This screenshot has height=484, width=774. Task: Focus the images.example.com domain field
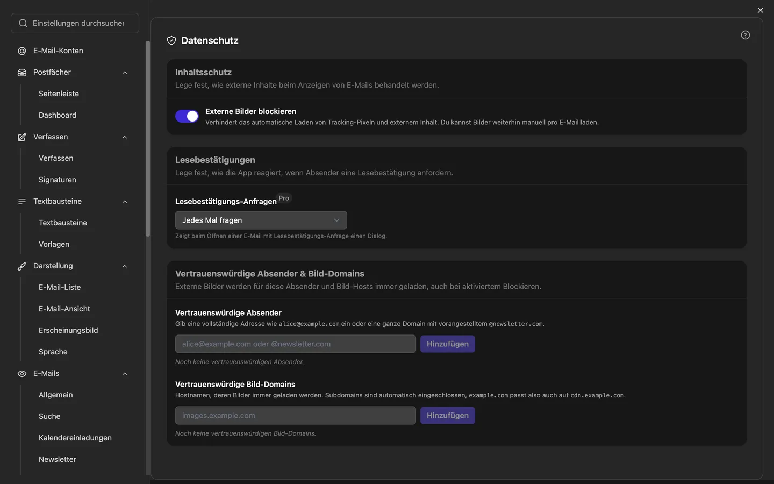[x=296, y=416]
